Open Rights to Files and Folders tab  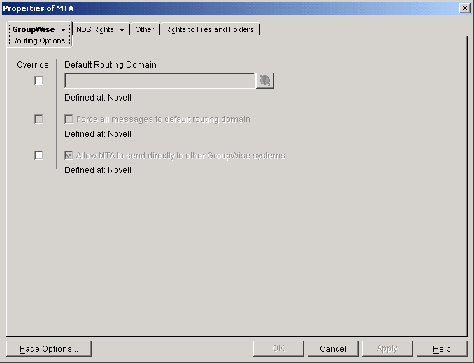(210, 29)
